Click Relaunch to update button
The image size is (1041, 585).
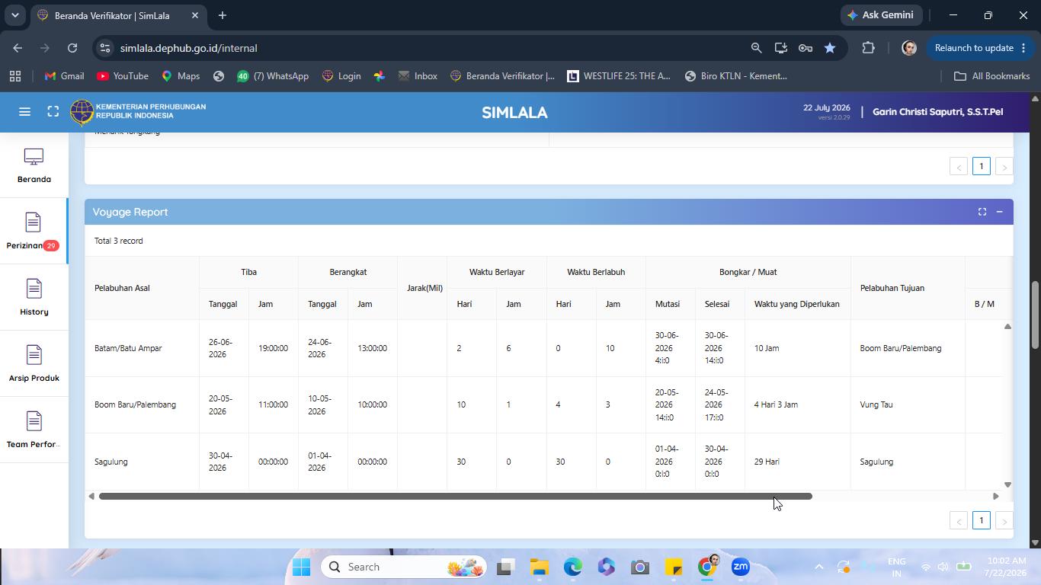(x=981, y=48)
